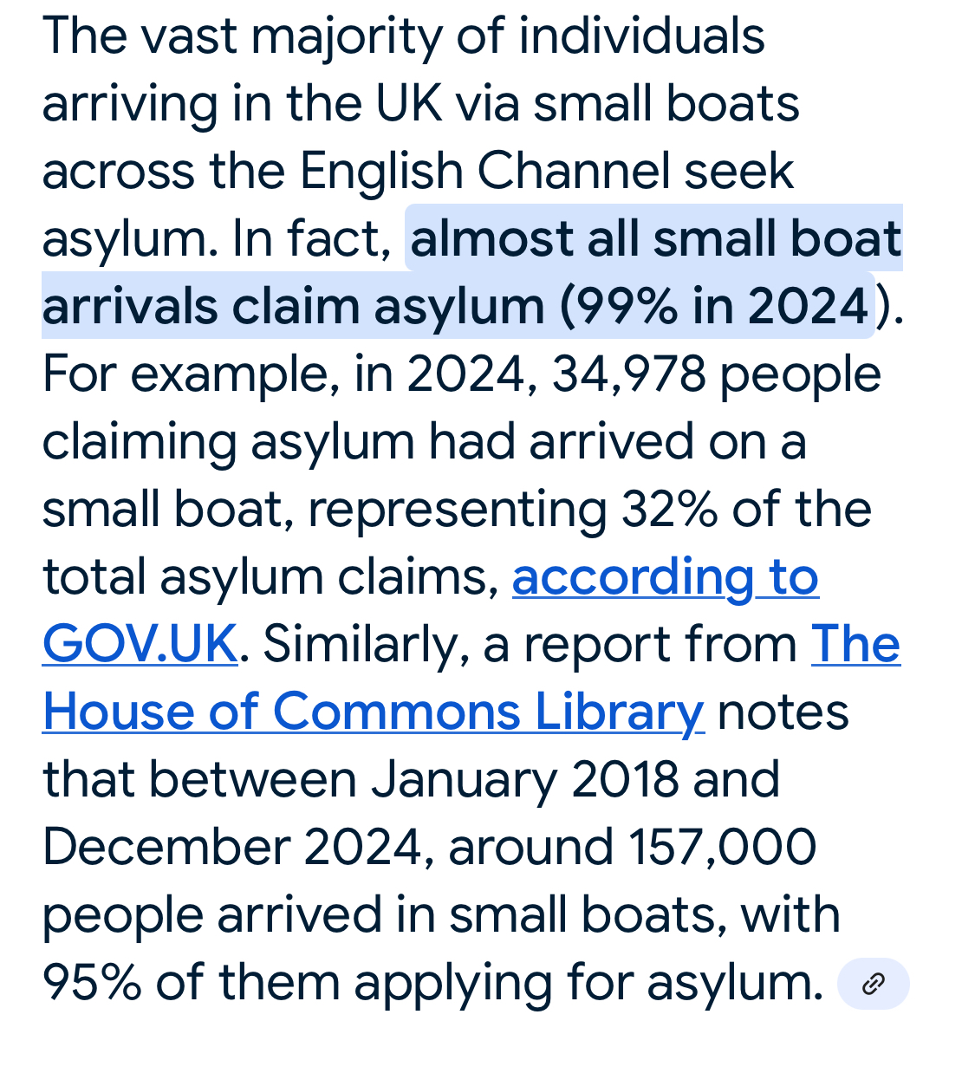Click the highlighted 'almost all small boat' text
The image size is (975, 1073).
pyautogui.click(x=656, y=238)
